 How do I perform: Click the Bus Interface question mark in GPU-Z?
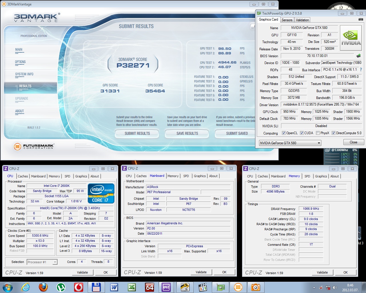361,70
